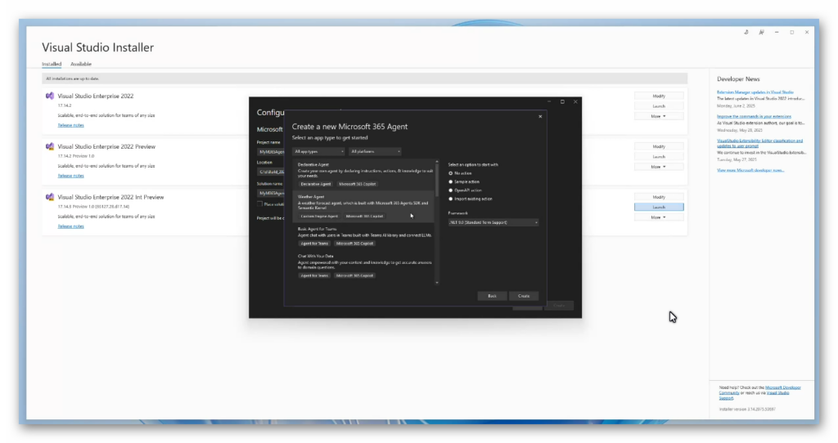
Task: Click the Custom Engine Agent tag under Weather Agent
Action: point(319,216)
